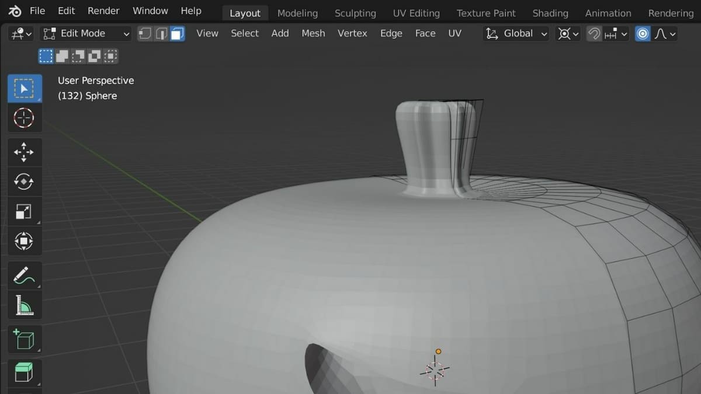Activate the 3D Cursor tool
Image resolution: width=701 pixels, height=394 pixels.
25,118
